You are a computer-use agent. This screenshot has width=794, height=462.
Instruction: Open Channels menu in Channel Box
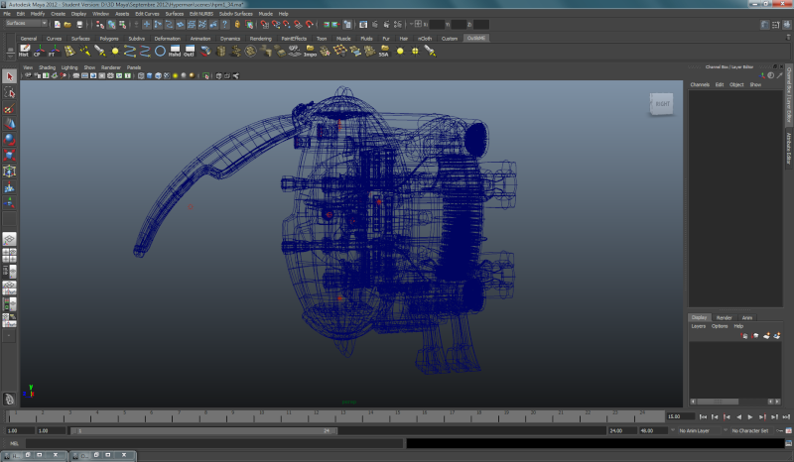700,85
